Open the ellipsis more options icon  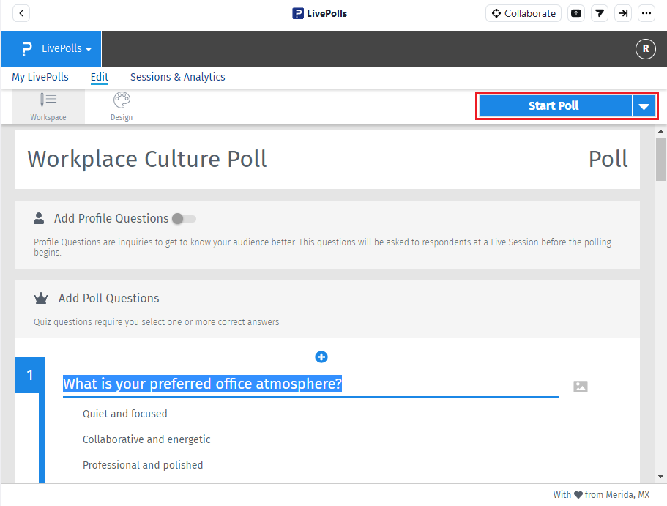(x=646, y=12)
